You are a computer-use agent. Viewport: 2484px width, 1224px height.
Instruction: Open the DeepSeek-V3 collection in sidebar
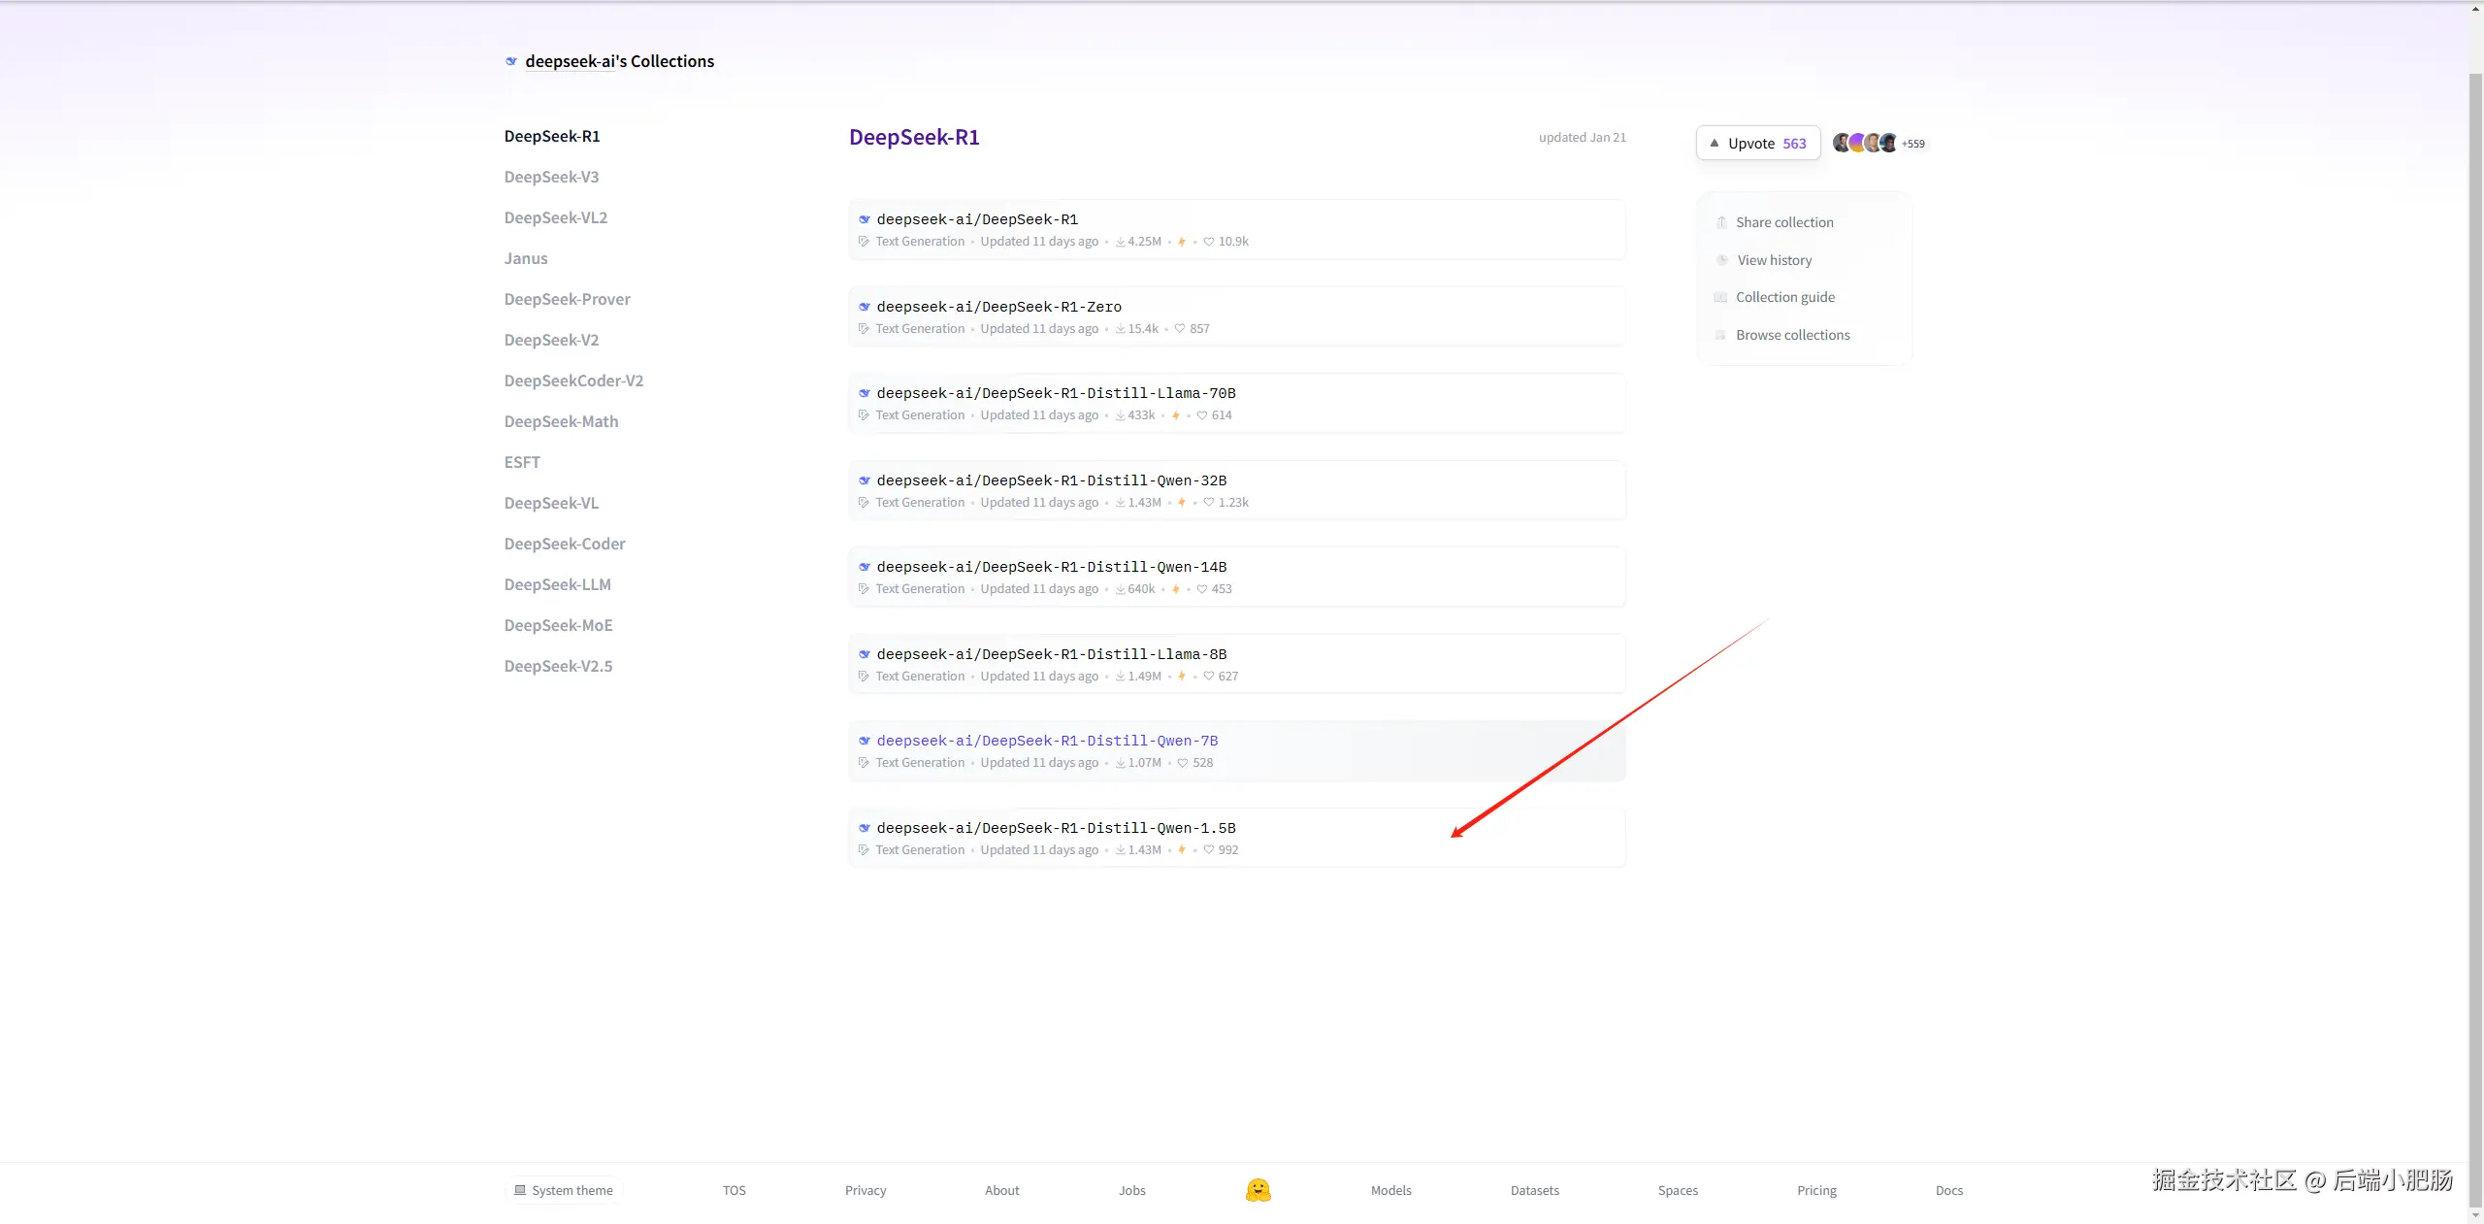551,177
